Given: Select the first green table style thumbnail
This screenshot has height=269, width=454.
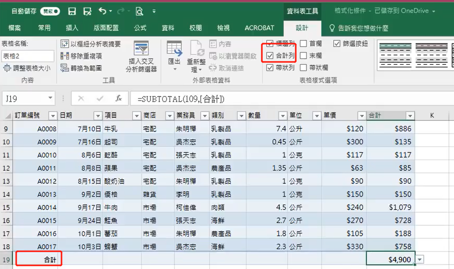Looking at the screenshot, I should point(395,55).
